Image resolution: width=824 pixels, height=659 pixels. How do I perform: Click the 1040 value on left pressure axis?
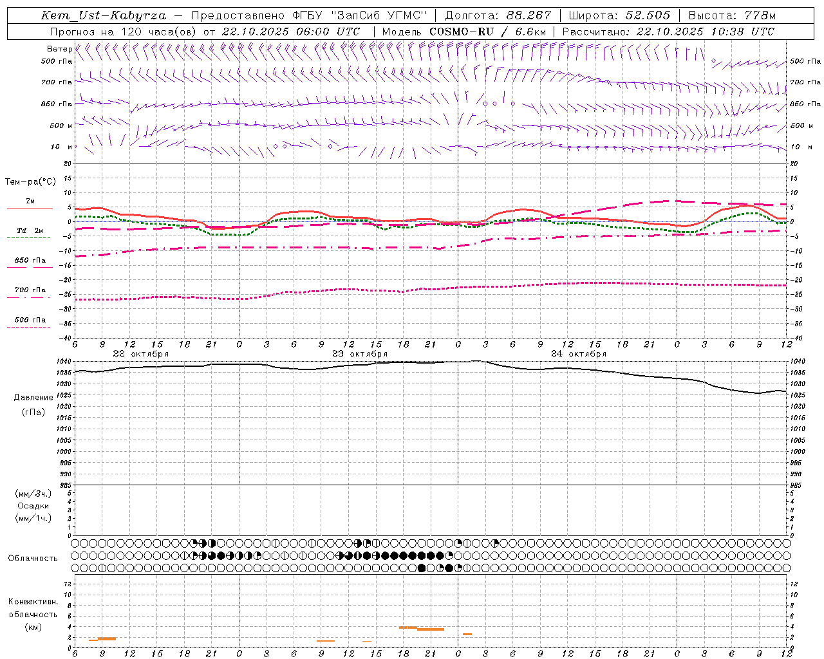(64, 362)
